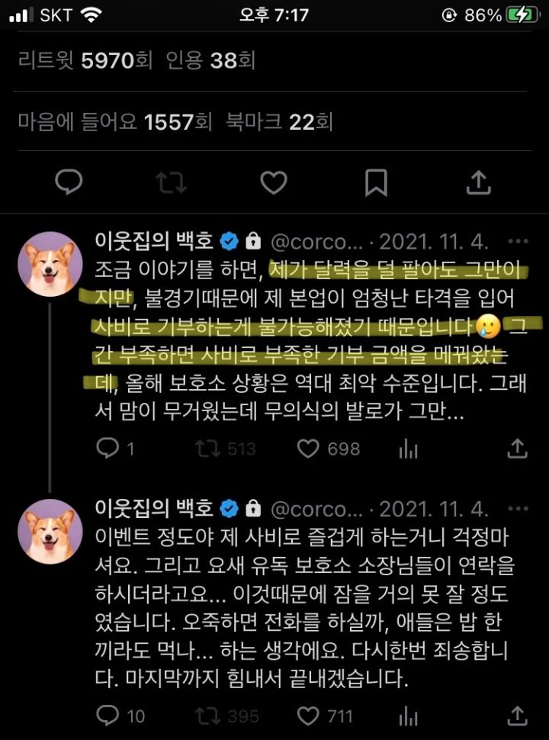Share the main tweet with the upload icon
The height and width of the screenshot is (740, 549).
tap(478, 182)
